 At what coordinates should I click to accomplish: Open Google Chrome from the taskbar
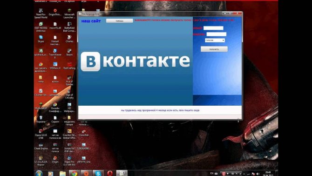pos(75,173)
